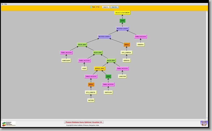Click the PART table node

click(x=84, y=69)
